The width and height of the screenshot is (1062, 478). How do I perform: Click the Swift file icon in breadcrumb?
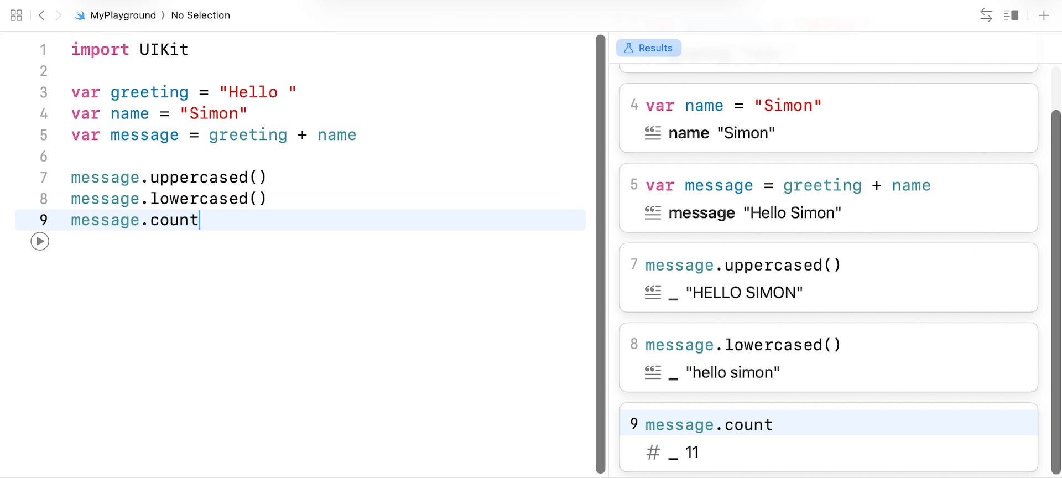pos(80,15)
